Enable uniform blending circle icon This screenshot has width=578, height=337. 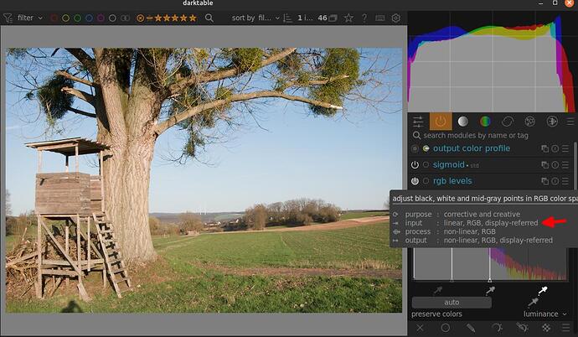[x=446, y=328]
